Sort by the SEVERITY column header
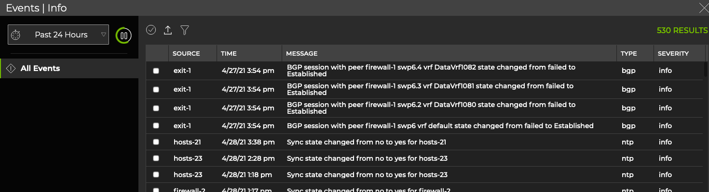This screenshot has width=709, height=192. (673, 53)
